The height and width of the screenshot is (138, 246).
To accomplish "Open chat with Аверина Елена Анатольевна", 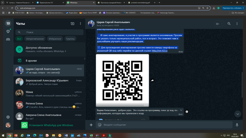I will [x=49, y=116].
